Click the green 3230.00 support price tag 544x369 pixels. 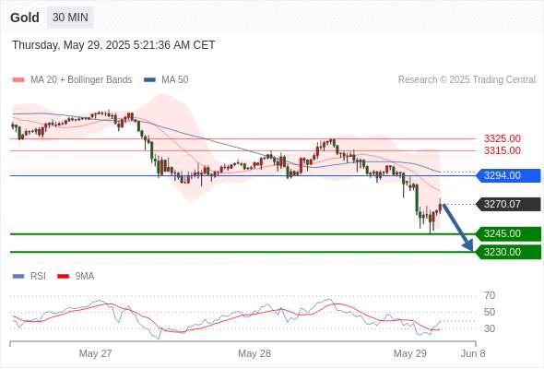[x=509, y=252]
